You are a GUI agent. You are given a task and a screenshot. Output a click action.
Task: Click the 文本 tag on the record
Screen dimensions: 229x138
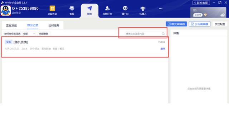[x=9, y=42]
